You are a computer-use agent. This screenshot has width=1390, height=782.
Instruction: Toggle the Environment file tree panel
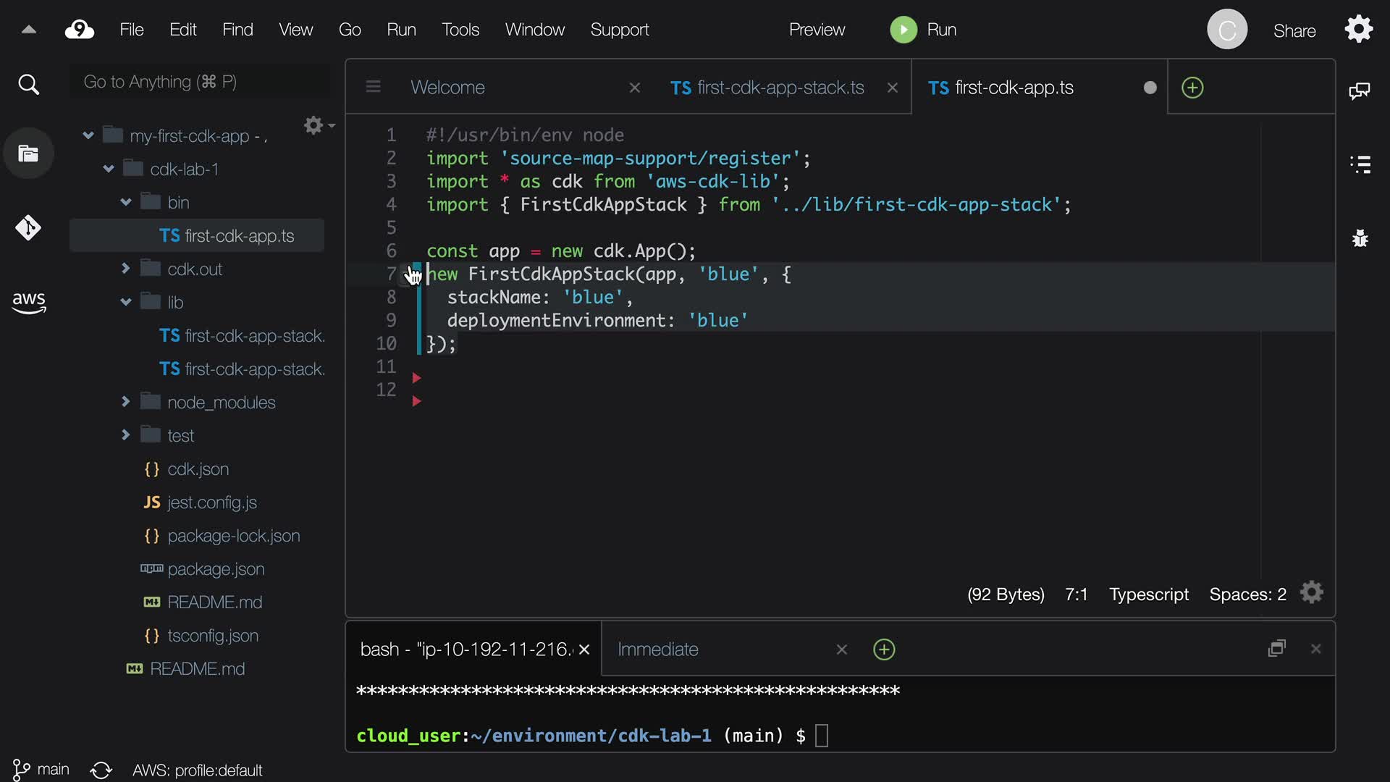tap(28, 154)
